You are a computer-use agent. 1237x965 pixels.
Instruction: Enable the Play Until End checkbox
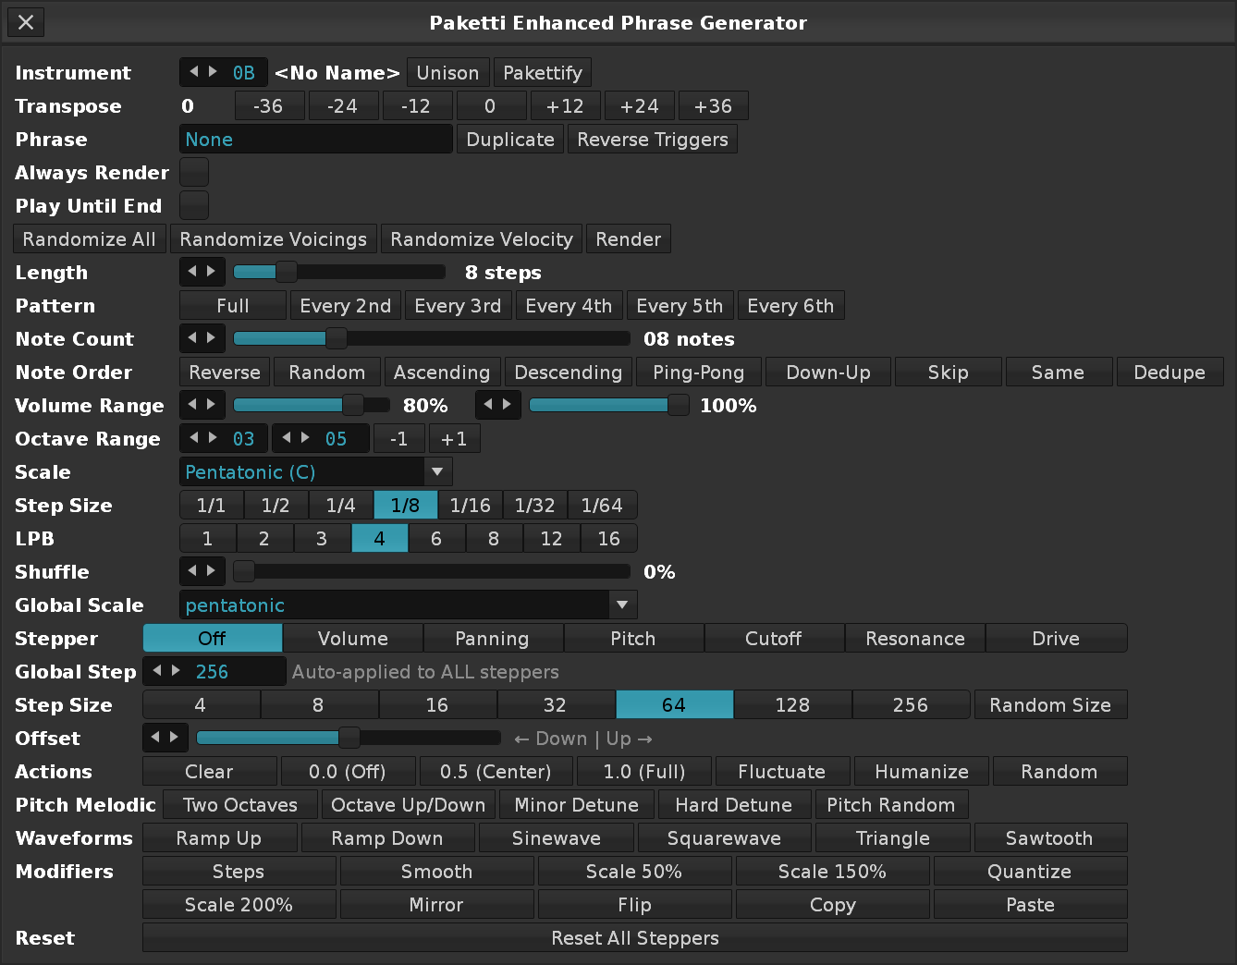click(194, 205)
